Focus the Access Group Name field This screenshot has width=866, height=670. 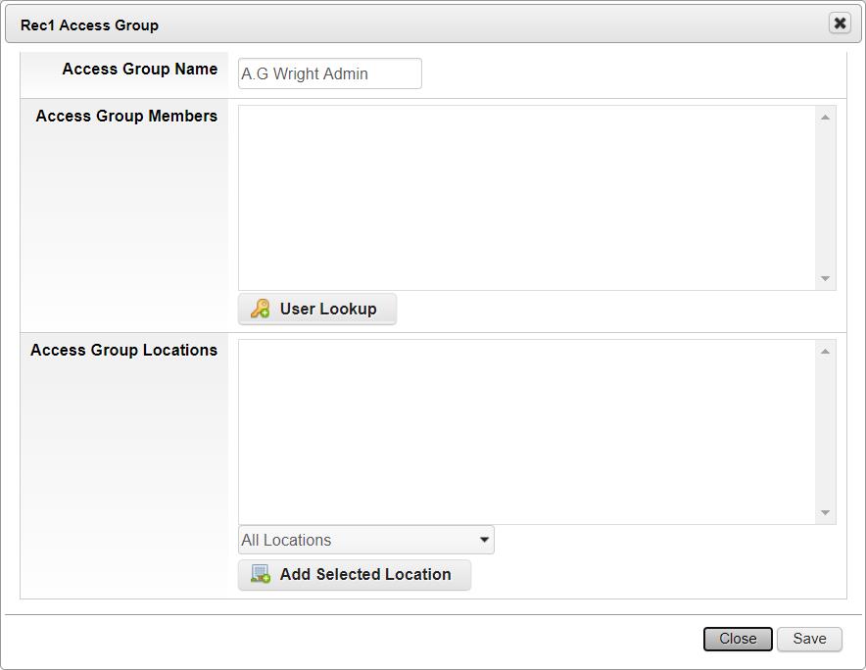(x=330, y=73)
